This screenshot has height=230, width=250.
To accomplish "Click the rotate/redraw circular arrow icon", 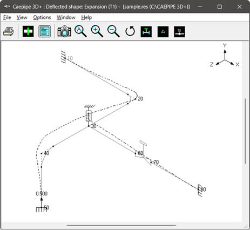I will 130,31.
